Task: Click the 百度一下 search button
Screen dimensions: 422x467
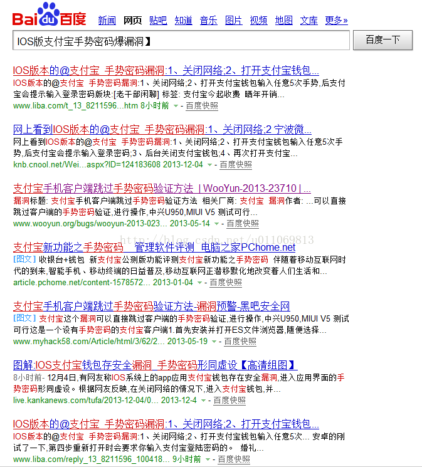Action: (x=382, y=40)
